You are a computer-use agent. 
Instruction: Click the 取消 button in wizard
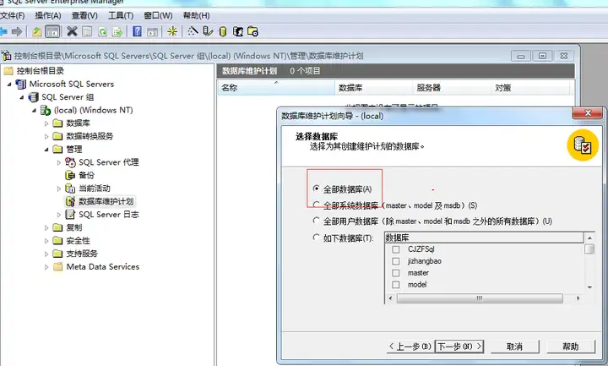(514, 347)
